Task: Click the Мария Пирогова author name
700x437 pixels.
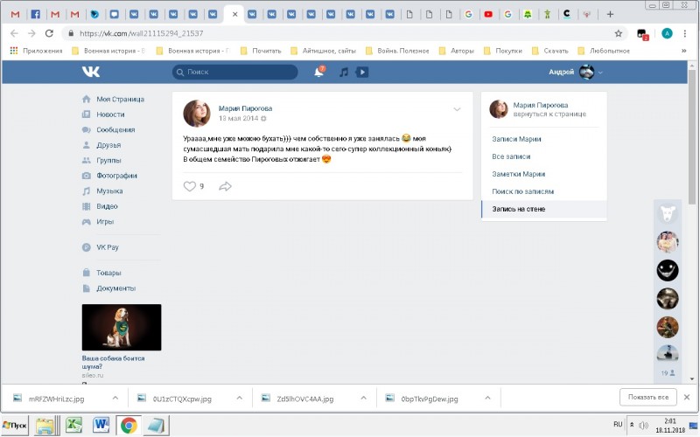Action: click(x=245, y=108)
